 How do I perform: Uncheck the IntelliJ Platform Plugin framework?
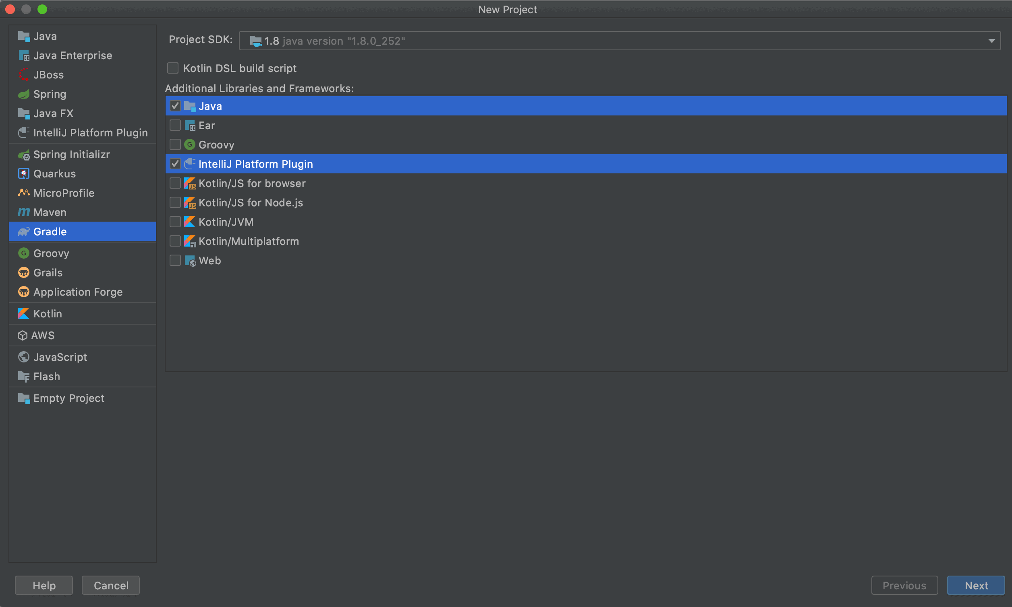[x=175, y=164]
